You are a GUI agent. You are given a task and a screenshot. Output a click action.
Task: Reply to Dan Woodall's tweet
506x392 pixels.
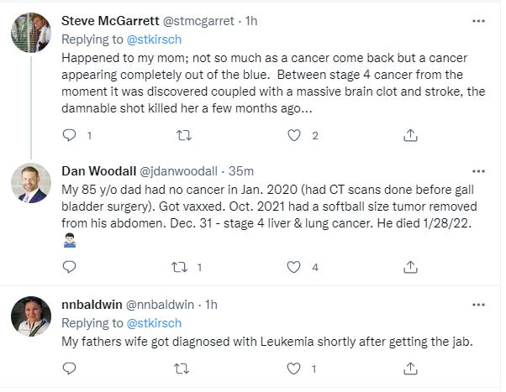tap(70, 268)
